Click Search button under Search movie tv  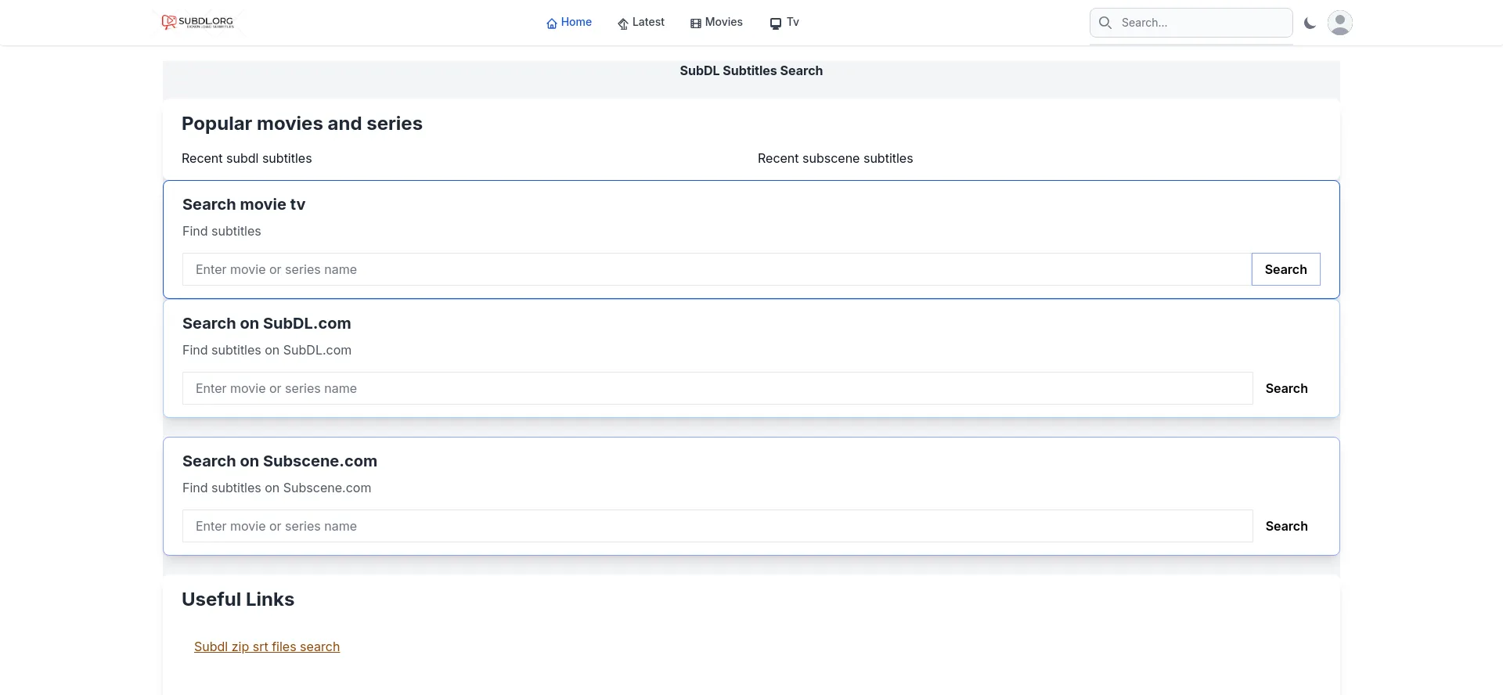[x=1286, y=269]
